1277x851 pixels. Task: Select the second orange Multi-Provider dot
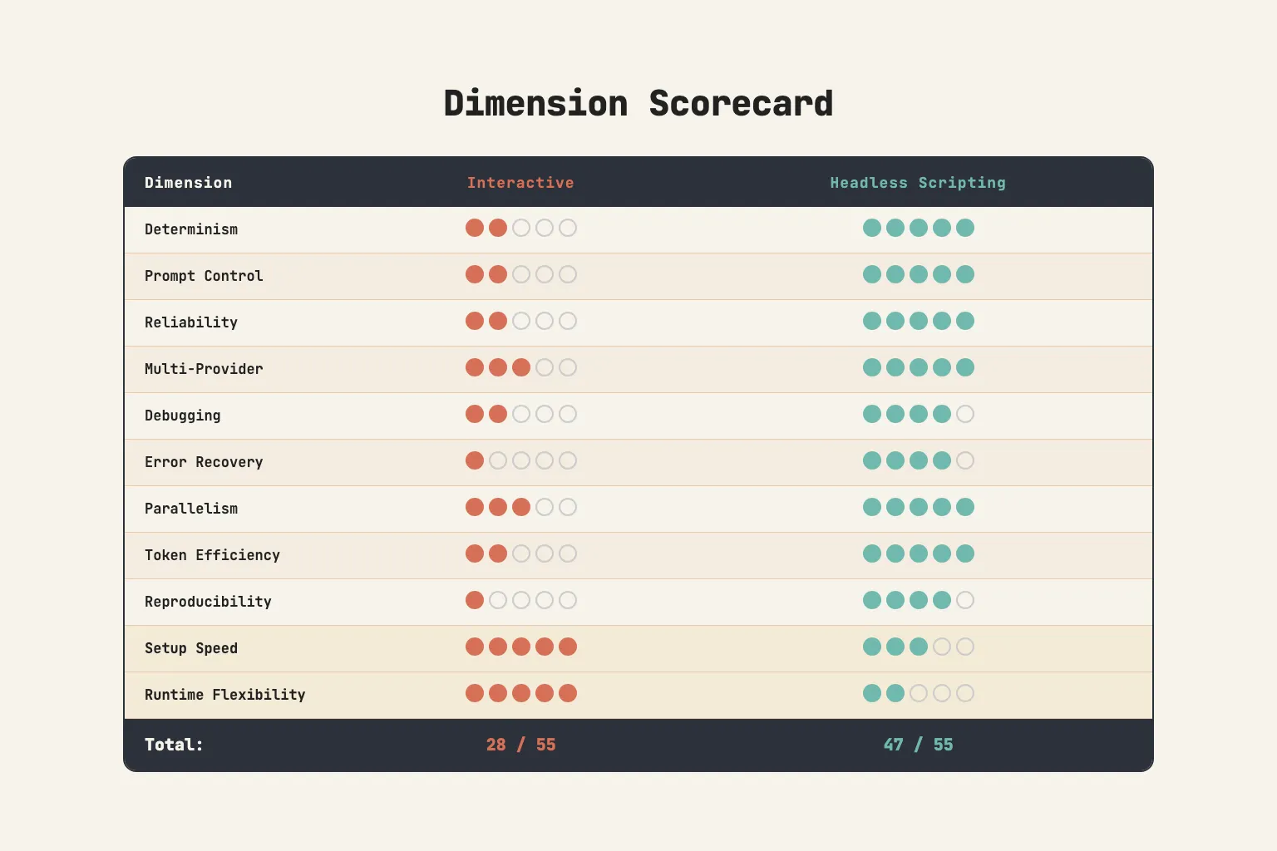[x=498, y=367]
